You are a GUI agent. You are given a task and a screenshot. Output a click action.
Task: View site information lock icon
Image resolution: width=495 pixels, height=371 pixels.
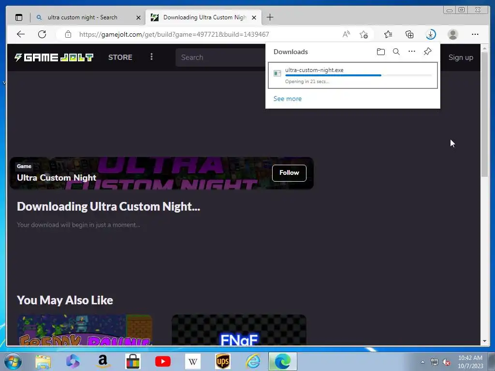[x=68, y=34]
